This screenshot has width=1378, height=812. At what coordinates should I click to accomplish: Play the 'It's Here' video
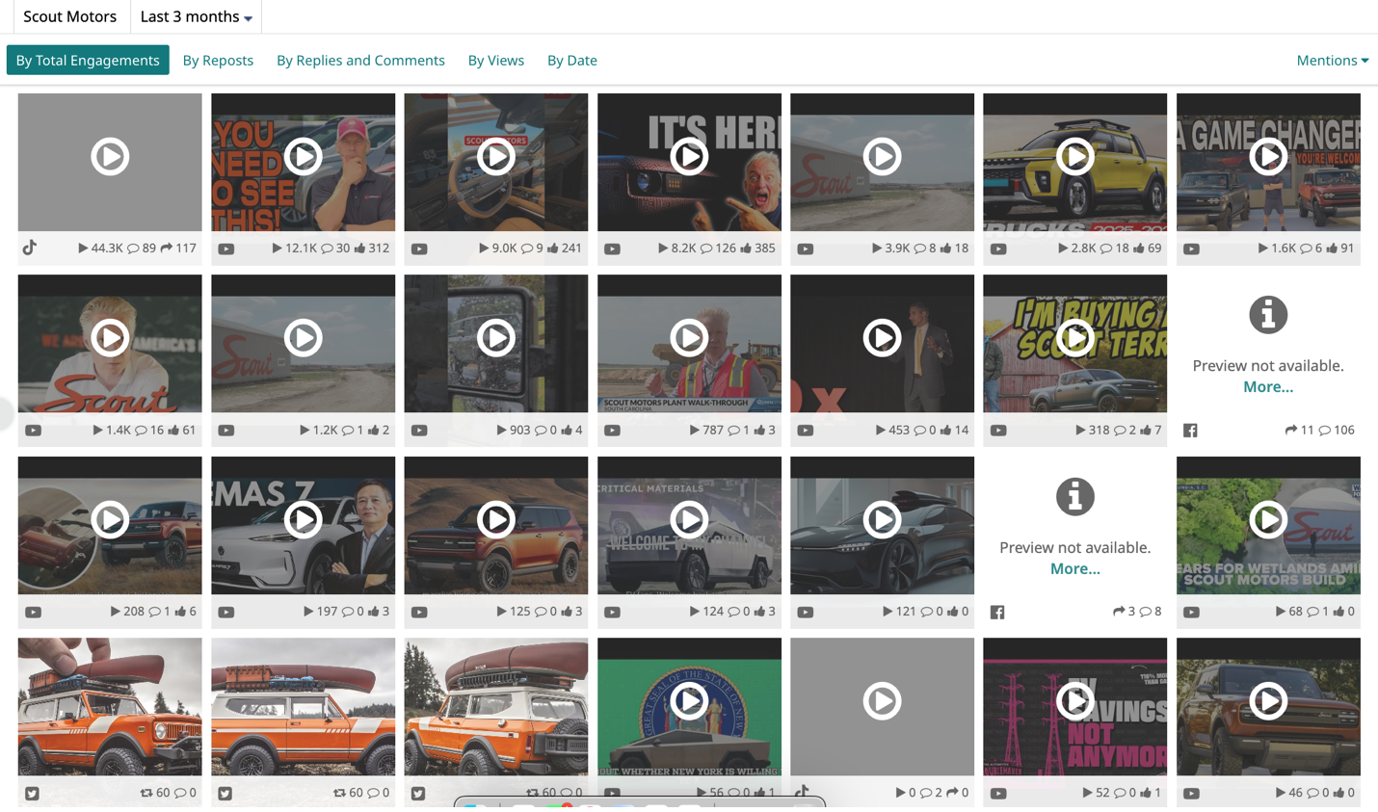(689, 156)
